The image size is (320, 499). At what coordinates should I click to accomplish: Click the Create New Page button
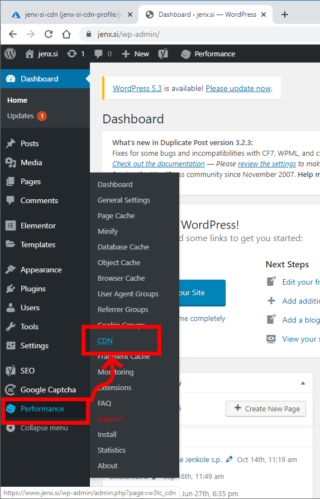tap(266, 409)
